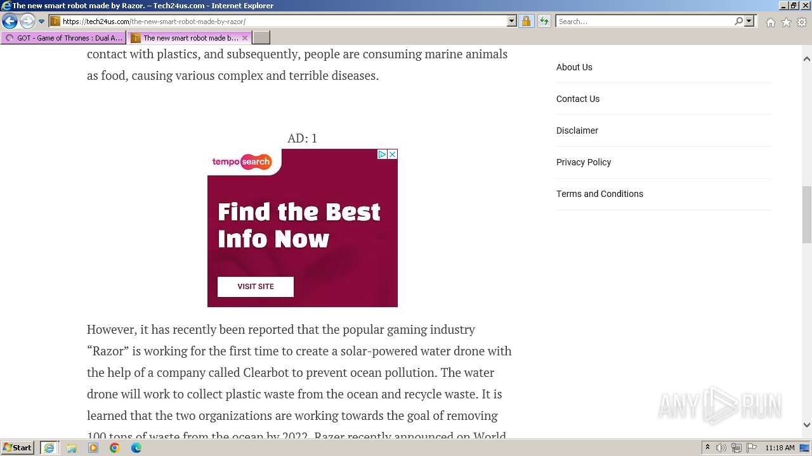Launch Microsoft Edge from taskbar
Screen dimensions: 812x456
136,448
